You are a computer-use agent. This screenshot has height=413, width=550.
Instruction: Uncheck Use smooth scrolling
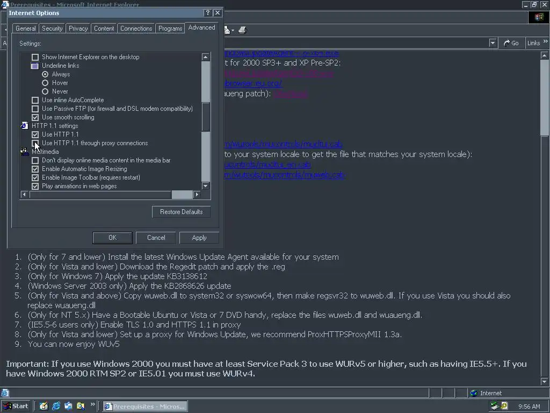click(x=35, y=117)
